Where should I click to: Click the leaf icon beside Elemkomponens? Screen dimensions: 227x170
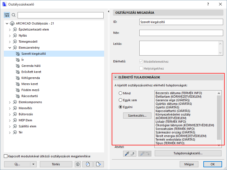[x=15, y=102]
